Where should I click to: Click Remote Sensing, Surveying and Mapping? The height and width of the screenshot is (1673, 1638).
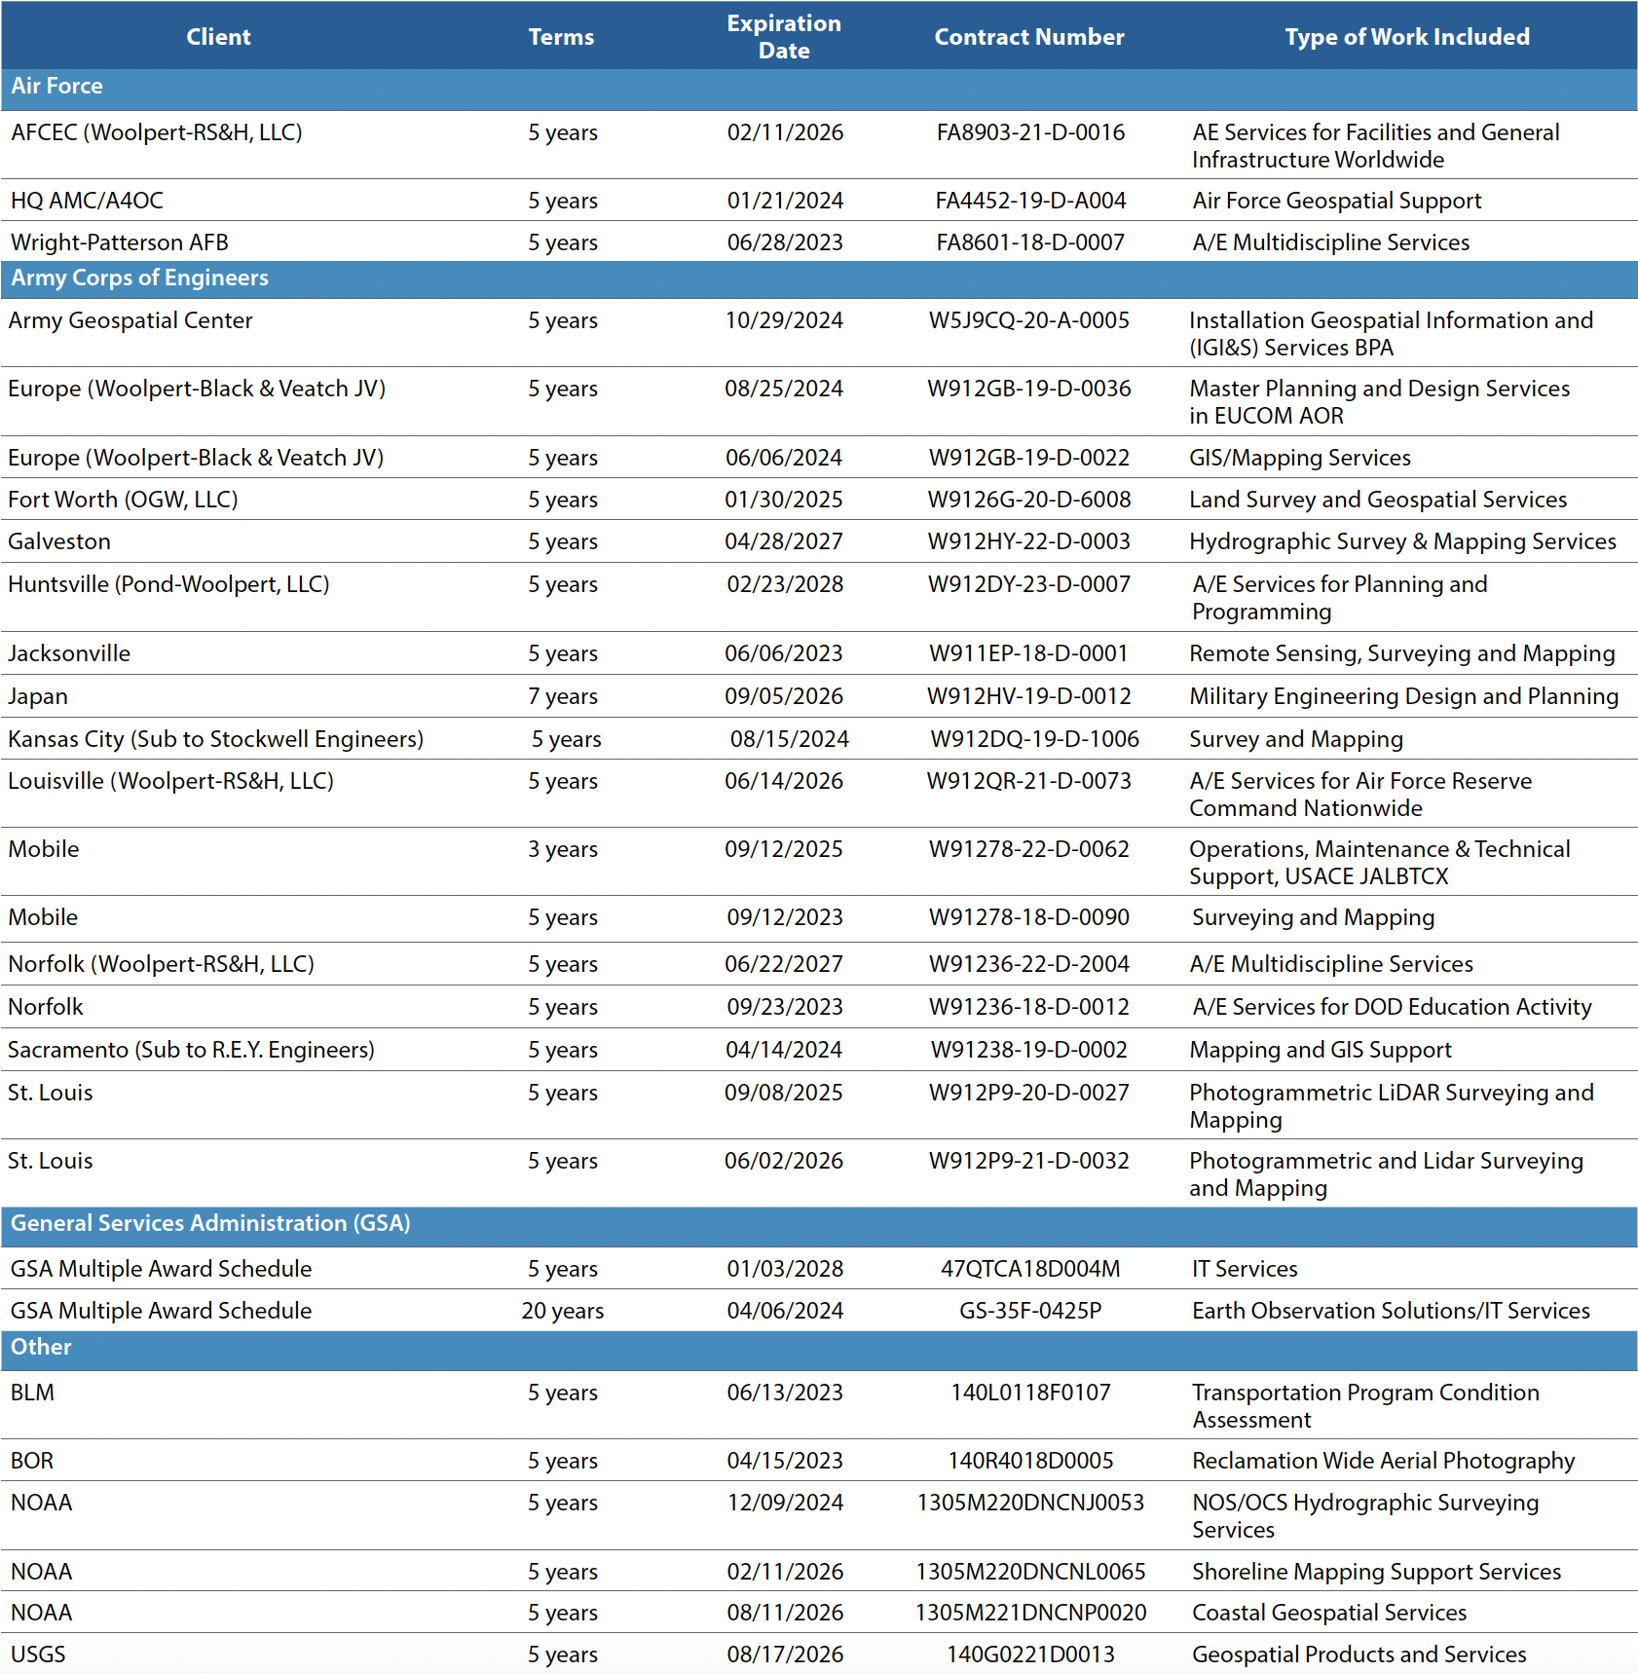1402,653
